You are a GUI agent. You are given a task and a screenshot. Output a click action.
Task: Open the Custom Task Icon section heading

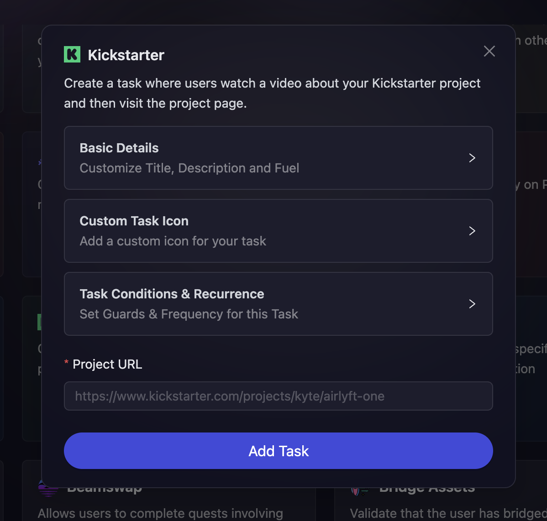[x=134, y=221]
